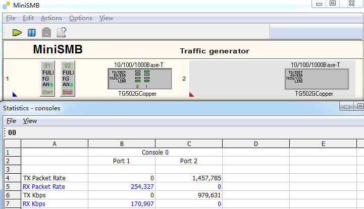Open the File menu in MiniSMB window
The image size is (364, 209).
point(11,18)
